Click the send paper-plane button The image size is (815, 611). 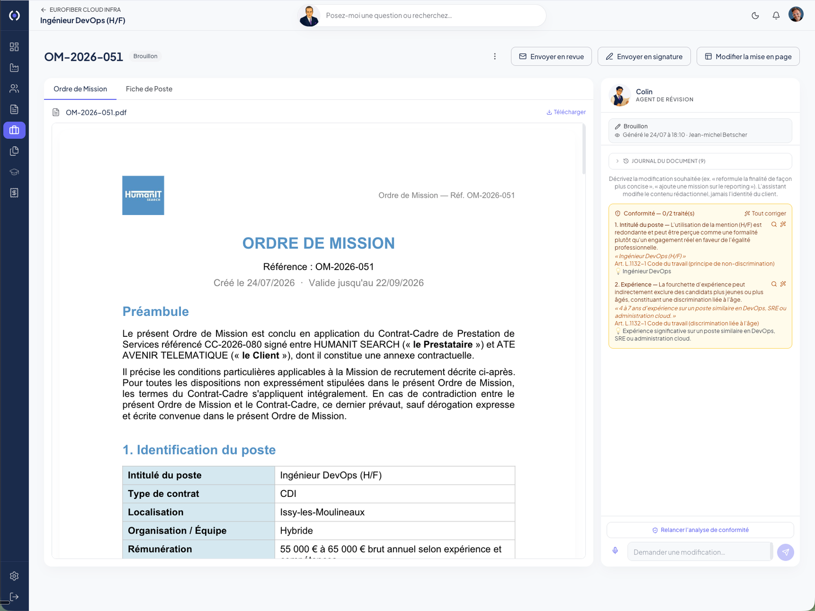(x=785, y=552)
